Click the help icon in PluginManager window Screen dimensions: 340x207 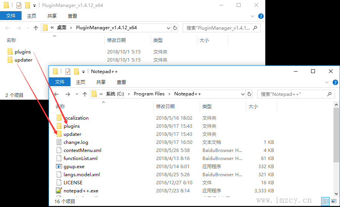261,16
